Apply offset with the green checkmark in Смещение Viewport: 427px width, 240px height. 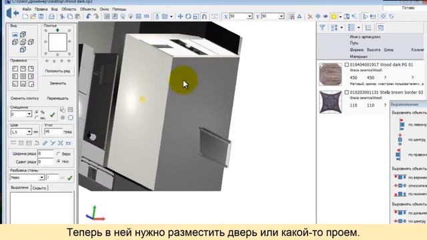tap(52, 115)
